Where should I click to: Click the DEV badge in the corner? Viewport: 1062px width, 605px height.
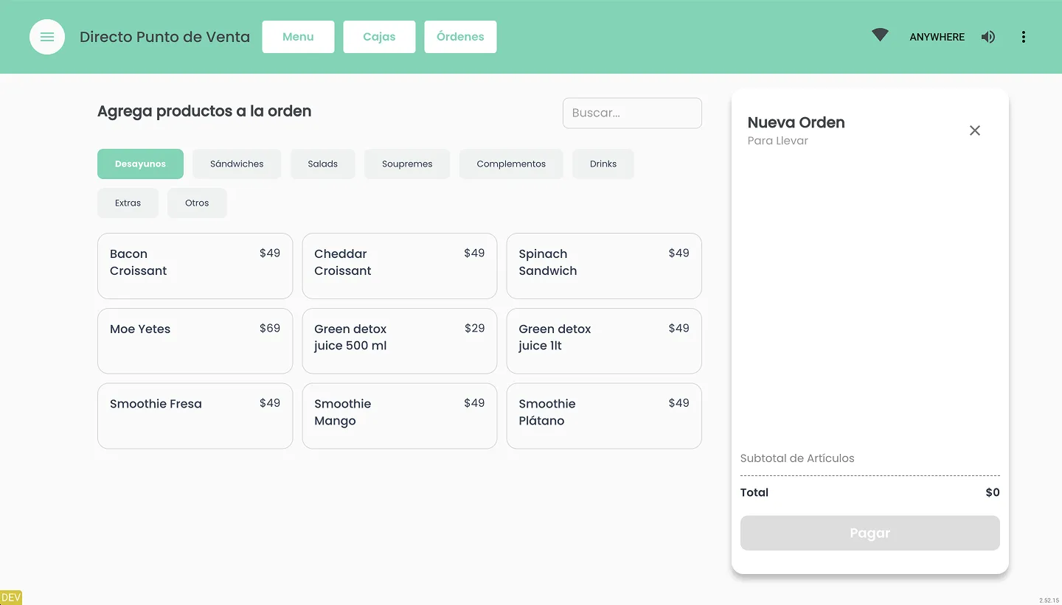[11, 598]
